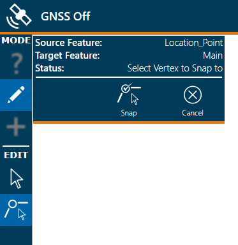
Task: Choose the plus add feature mode
Action: [16, 127]
